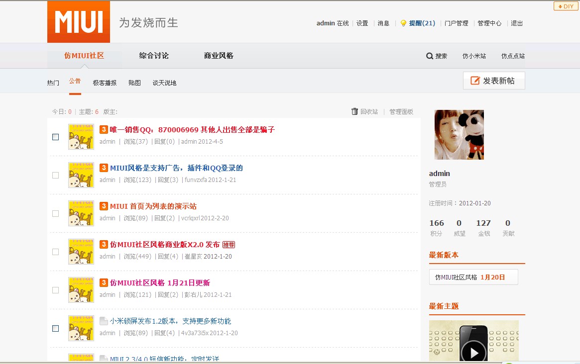Viewport: 580px width, 364px height.
Task: Click the pencil icon on 发表新帖
Action: [475, 81]
